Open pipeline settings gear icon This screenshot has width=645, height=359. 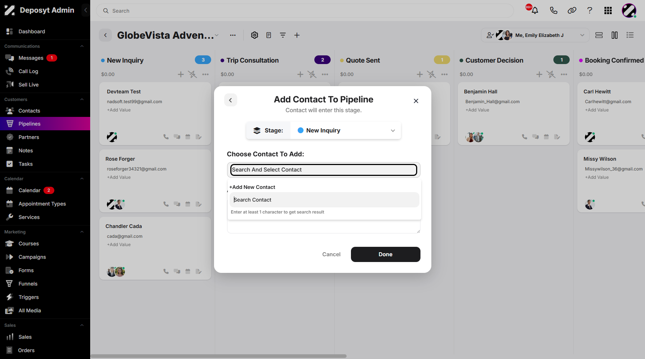[x=255, y=35]
